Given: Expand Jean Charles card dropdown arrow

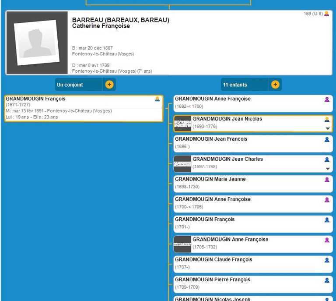Looking at the screenshot, I should (x=327, y=169).
